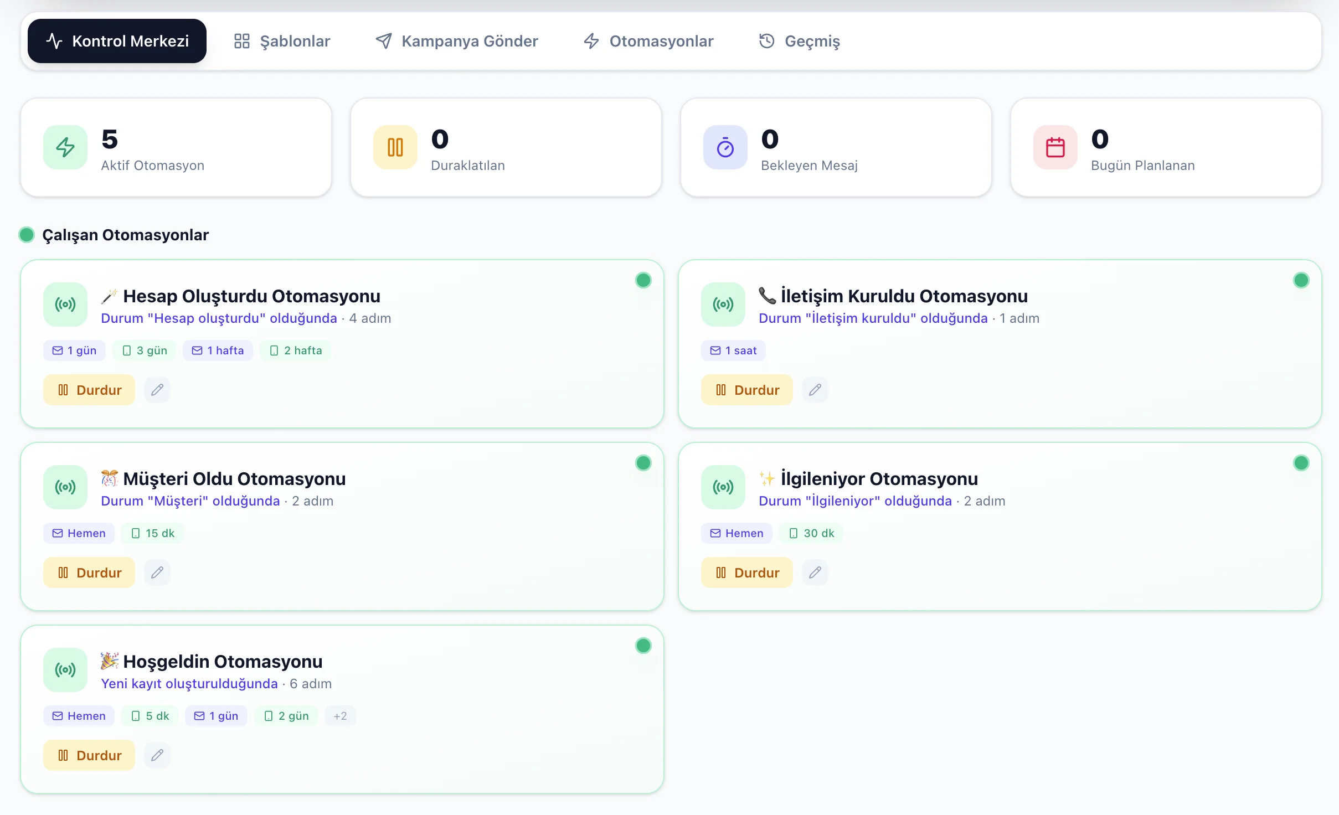
Task: Select the 1 hafta step chip
Action: pos(218,350)
